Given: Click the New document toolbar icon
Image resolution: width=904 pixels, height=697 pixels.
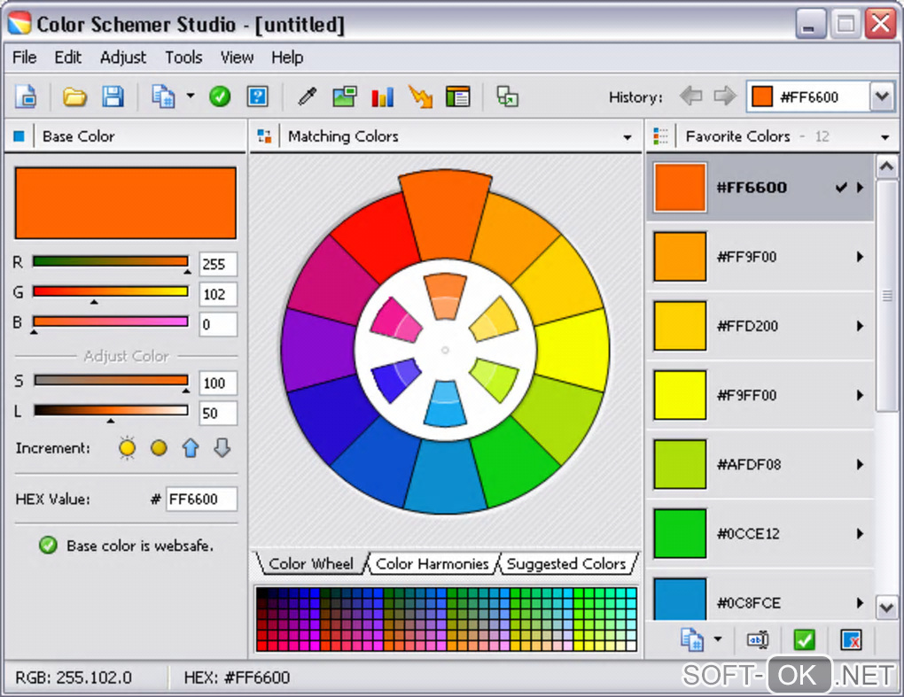Looking at the screenshot, I should click(27, 97).
